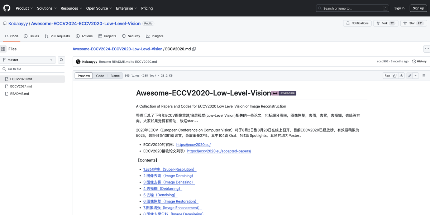Viewport: 430px width, 215px height.
Task: Open the Product menu
Action: click(x=24, y=8)
